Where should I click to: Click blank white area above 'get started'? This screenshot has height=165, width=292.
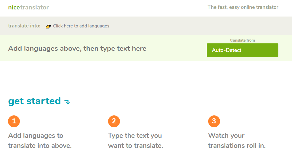pos(145,78)
